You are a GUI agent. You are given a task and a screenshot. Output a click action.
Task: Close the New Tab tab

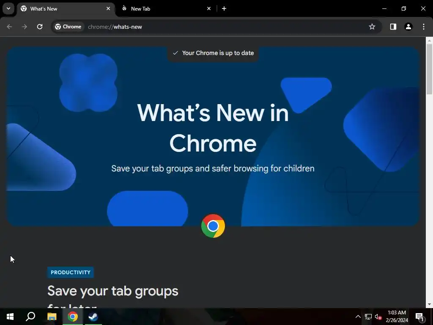pyautogui.click(x=209, y=8)
